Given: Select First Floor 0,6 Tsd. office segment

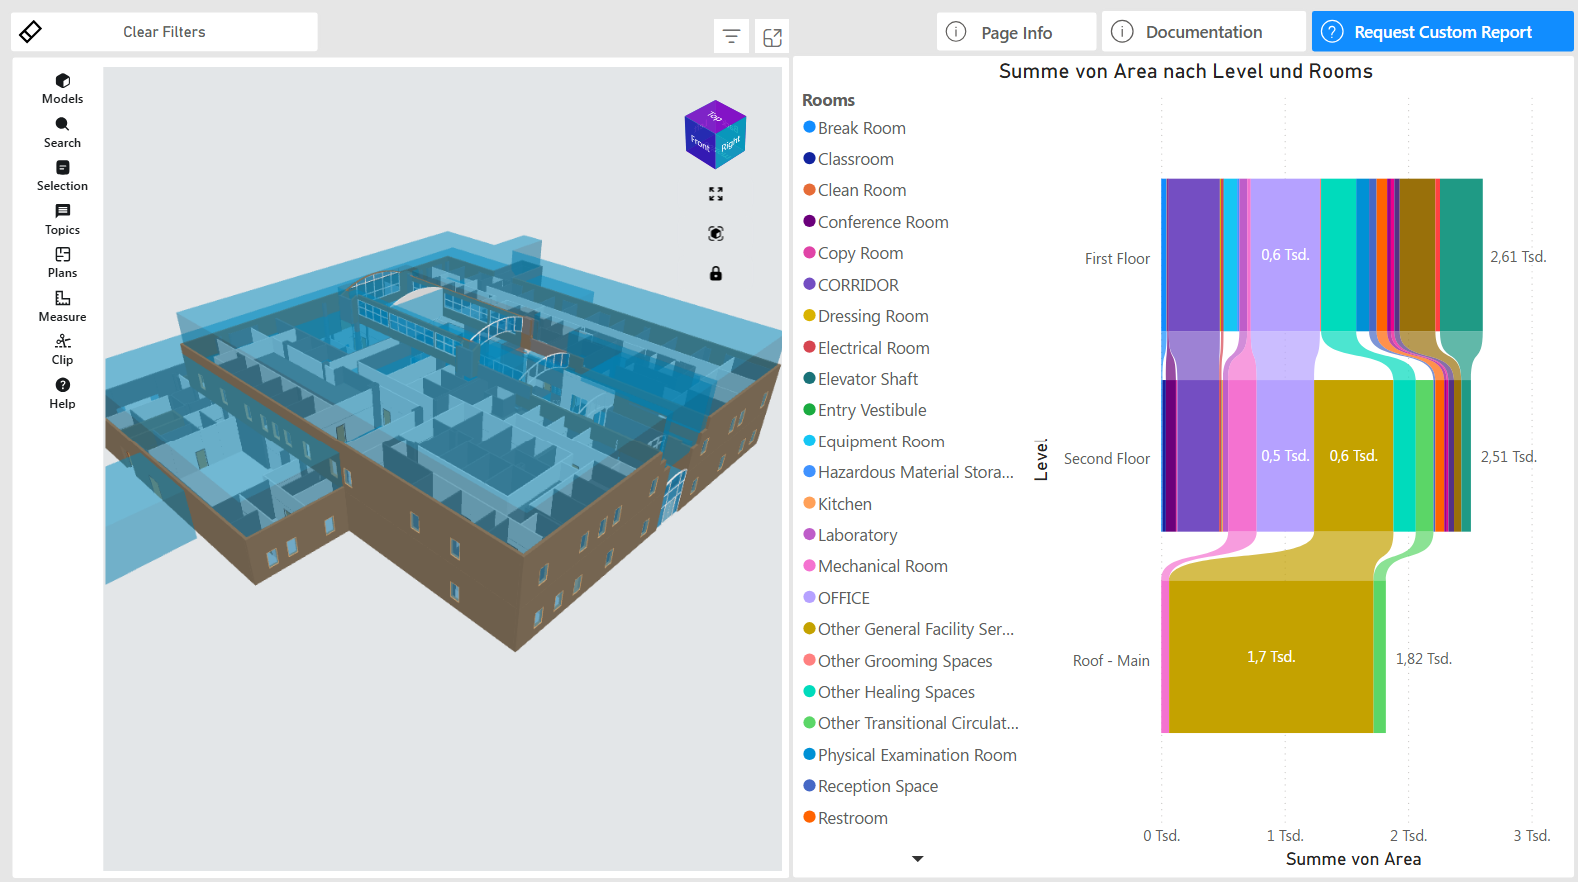Looking at the screenshot, I should [1285, 255].
